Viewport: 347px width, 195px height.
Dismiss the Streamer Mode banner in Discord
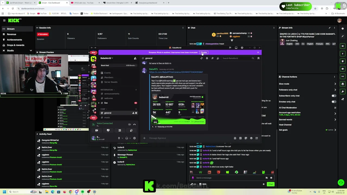click(x=258, y=53)
